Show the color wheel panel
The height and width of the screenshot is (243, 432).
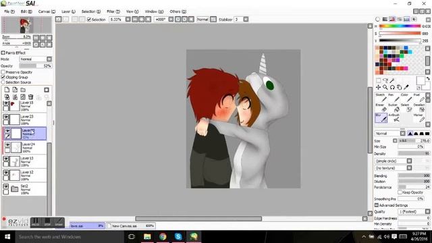click(378, 19)
